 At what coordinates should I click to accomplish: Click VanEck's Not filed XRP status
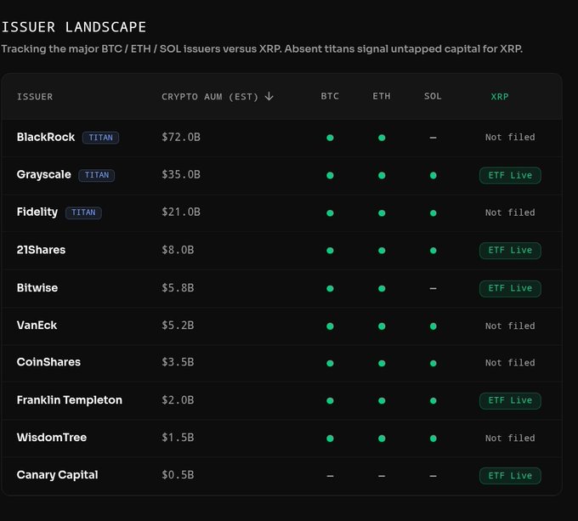510,326
